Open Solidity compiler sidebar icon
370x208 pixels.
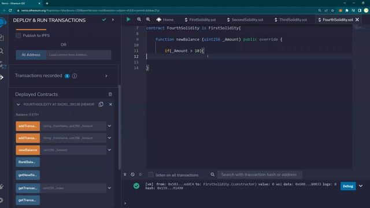[x=2, y=65]
